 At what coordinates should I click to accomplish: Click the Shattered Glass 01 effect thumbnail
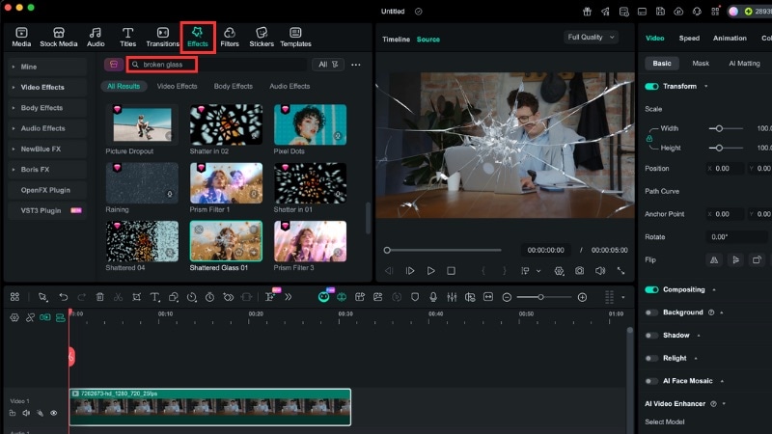pyautogui.click(x=226, y=241)
